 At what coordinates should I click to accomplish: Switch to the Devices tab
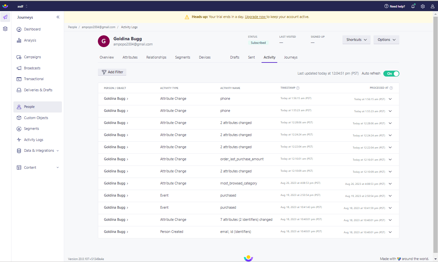coord(205,57)
